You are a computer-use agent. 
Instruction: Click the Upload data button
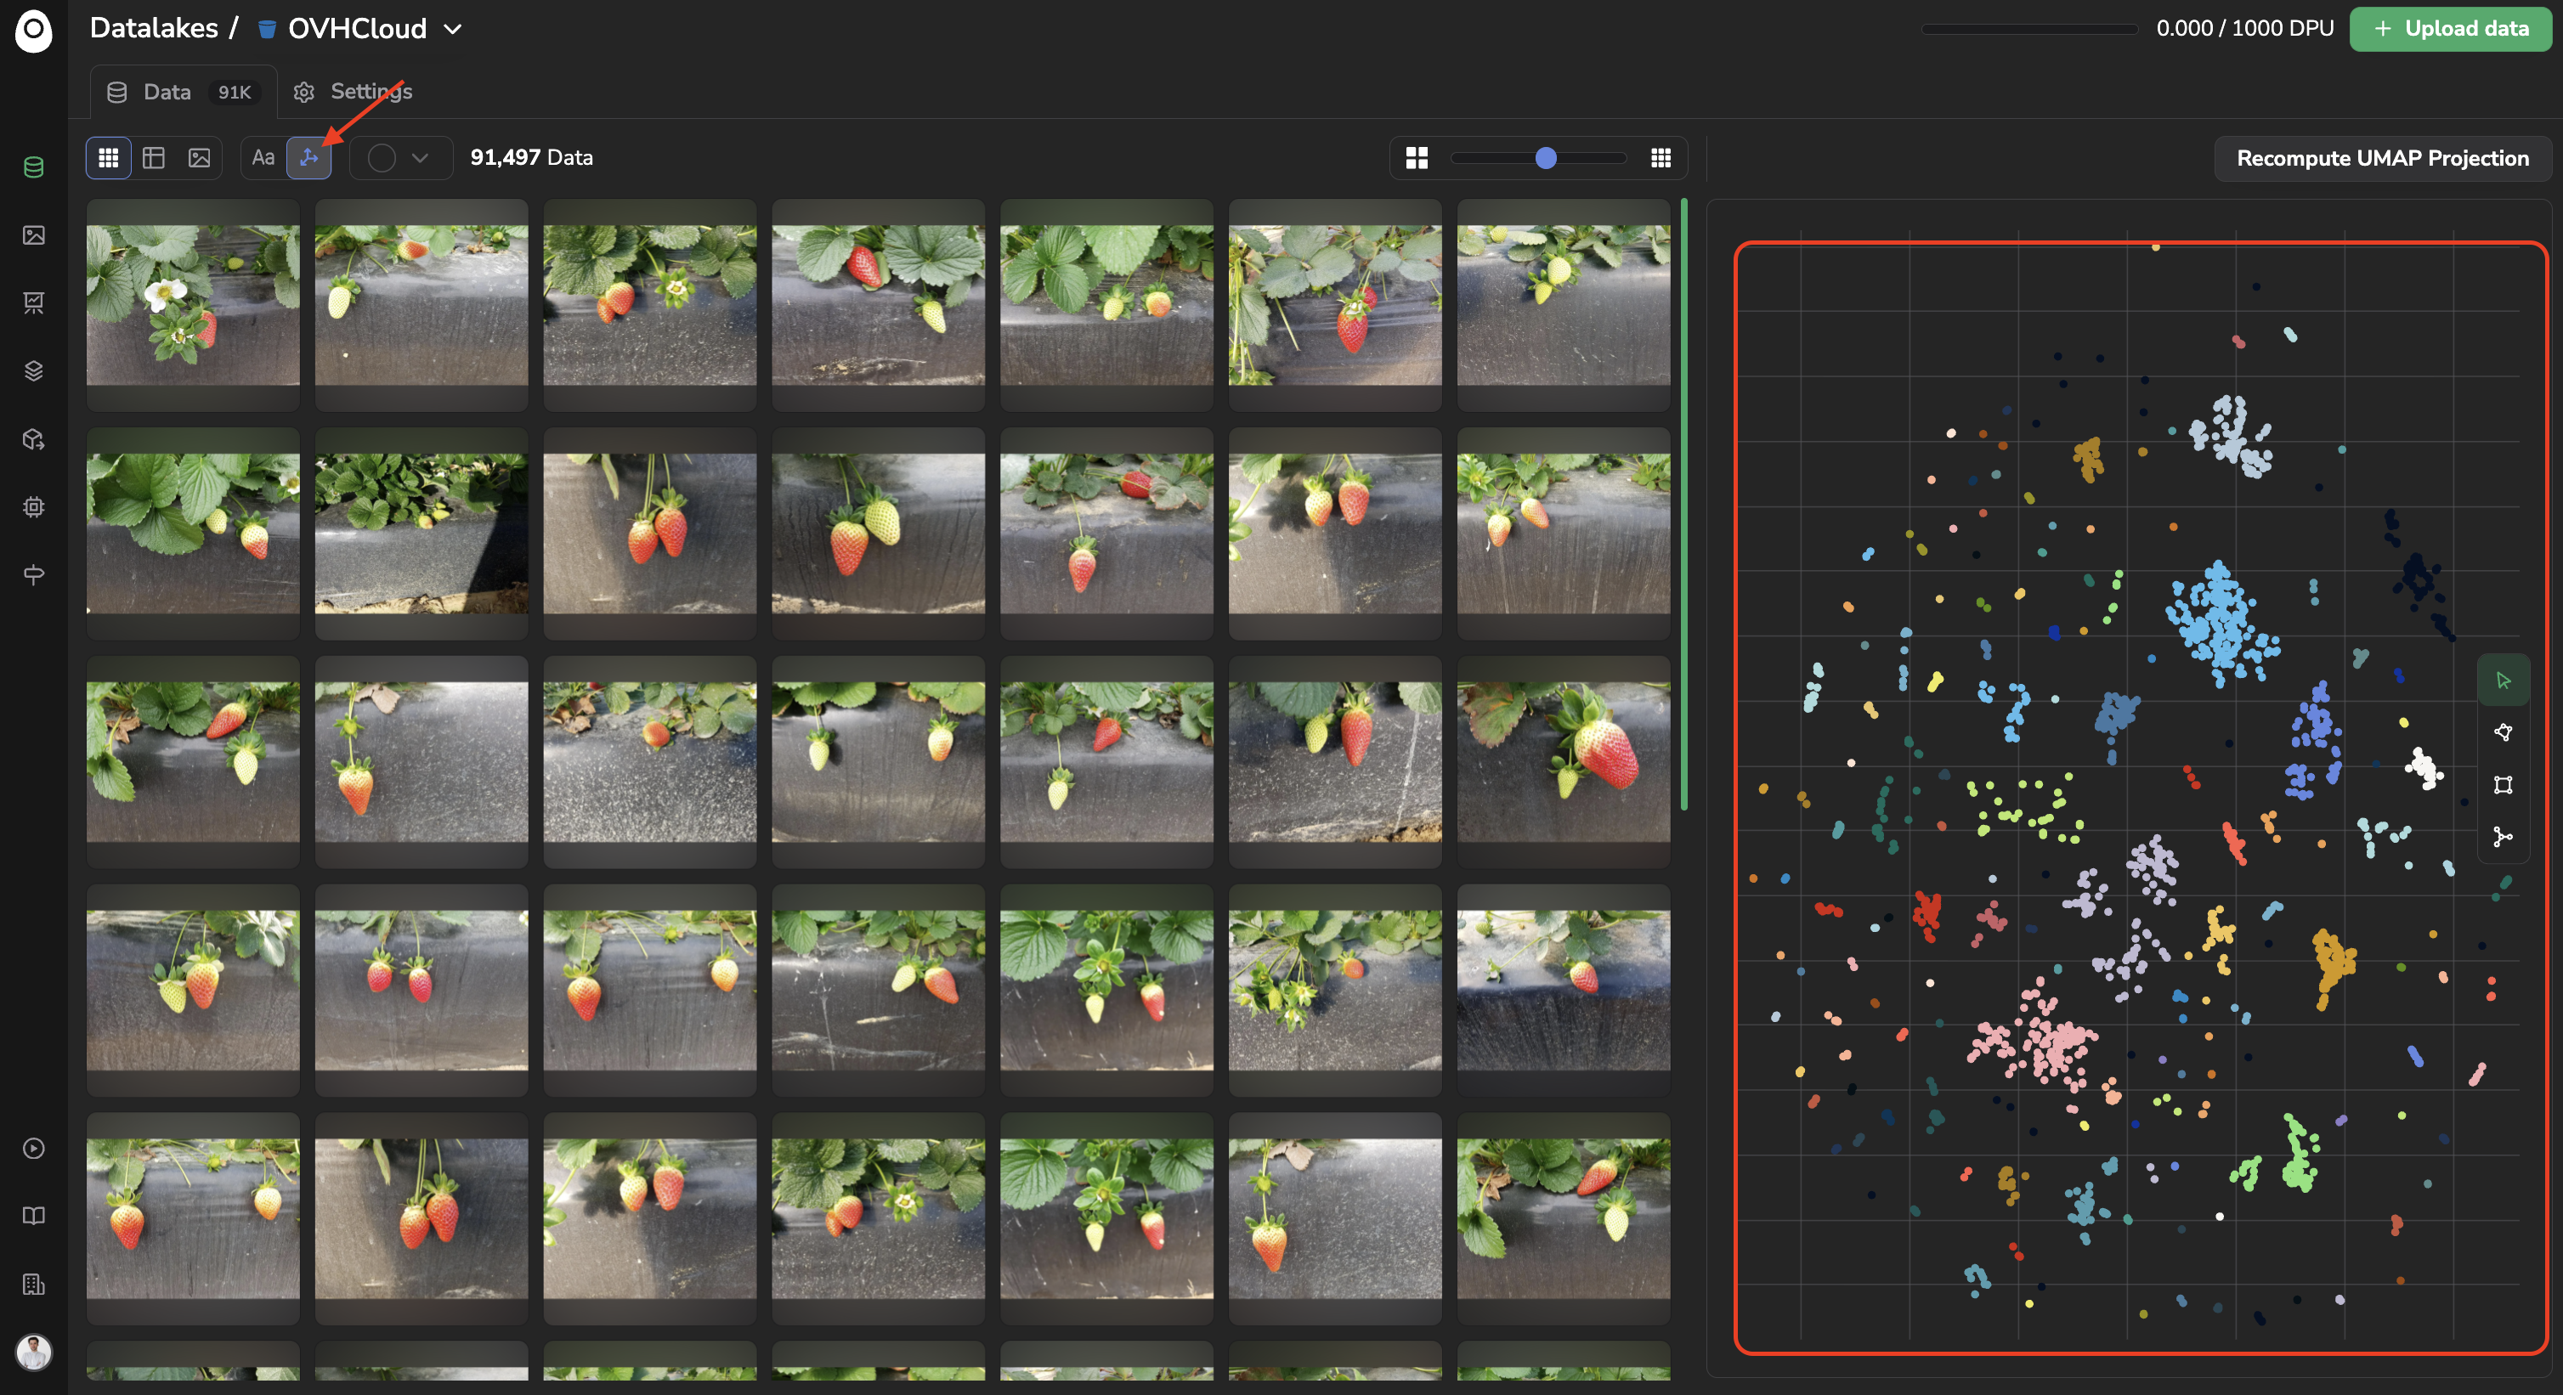pyautogui.click(x=2451, y=29)
